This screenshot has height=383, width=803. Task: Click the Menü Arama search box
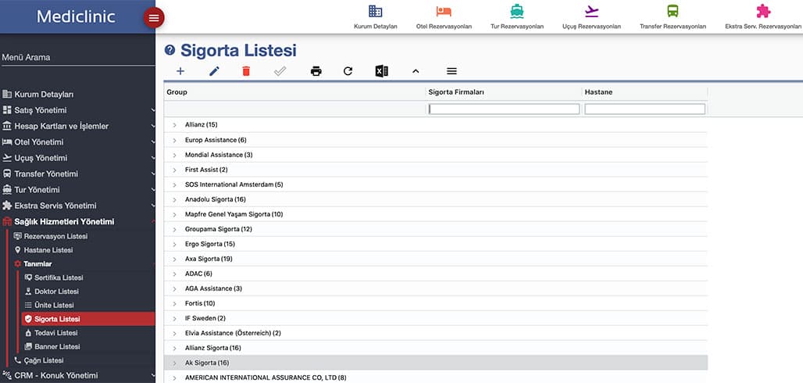point(77,57)
